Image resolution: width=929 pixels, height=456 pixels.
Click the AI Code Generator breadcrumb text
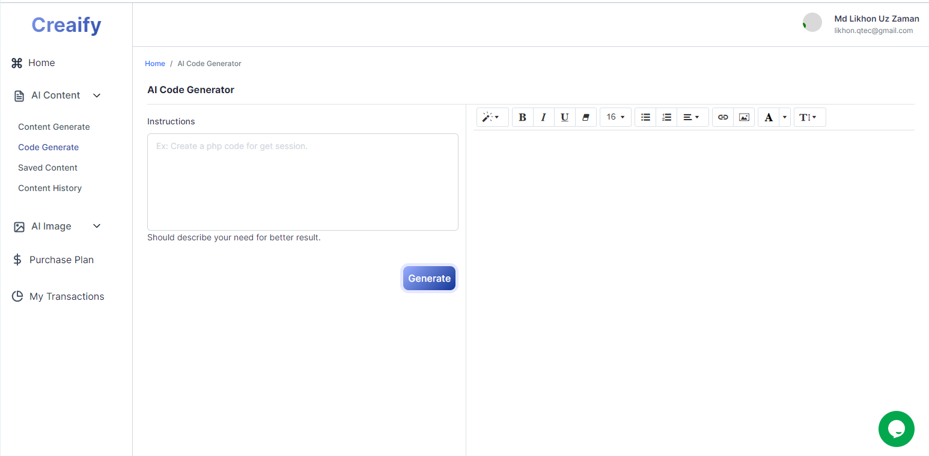(x=209, y=64)
